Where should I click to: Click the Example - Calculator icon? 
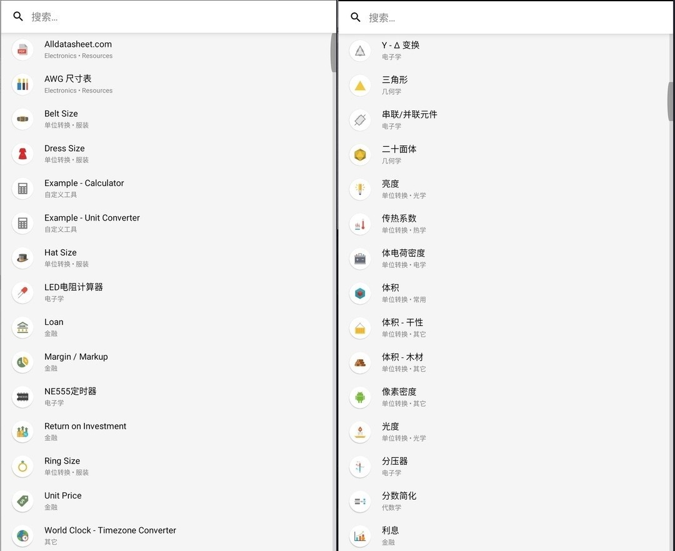click(22, 189)
